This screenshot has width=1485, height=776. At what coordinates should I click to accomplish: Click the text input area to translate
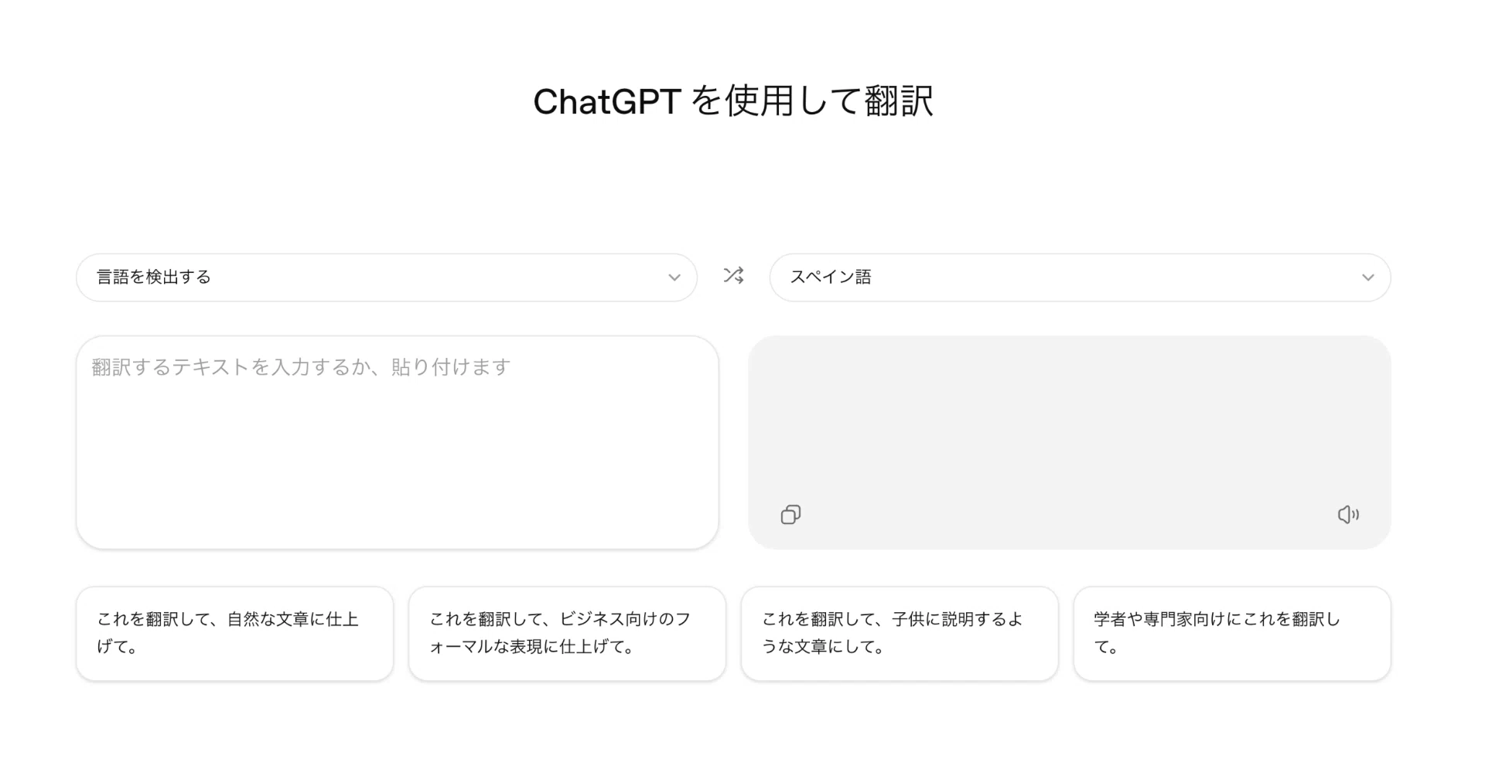(x=398, y=443)
